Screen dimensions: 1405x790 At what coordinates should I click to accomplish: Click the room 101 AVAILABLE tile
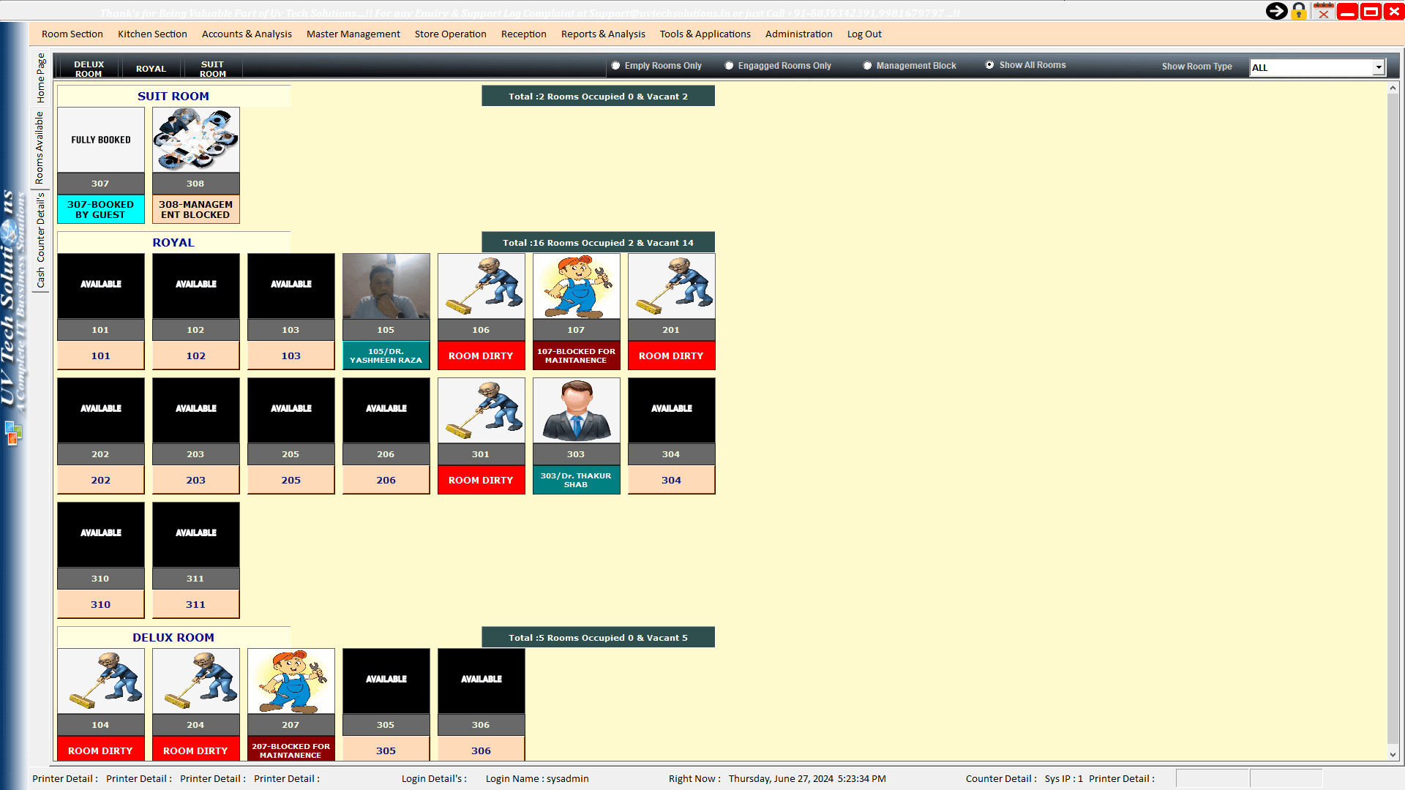click(101, 286)
